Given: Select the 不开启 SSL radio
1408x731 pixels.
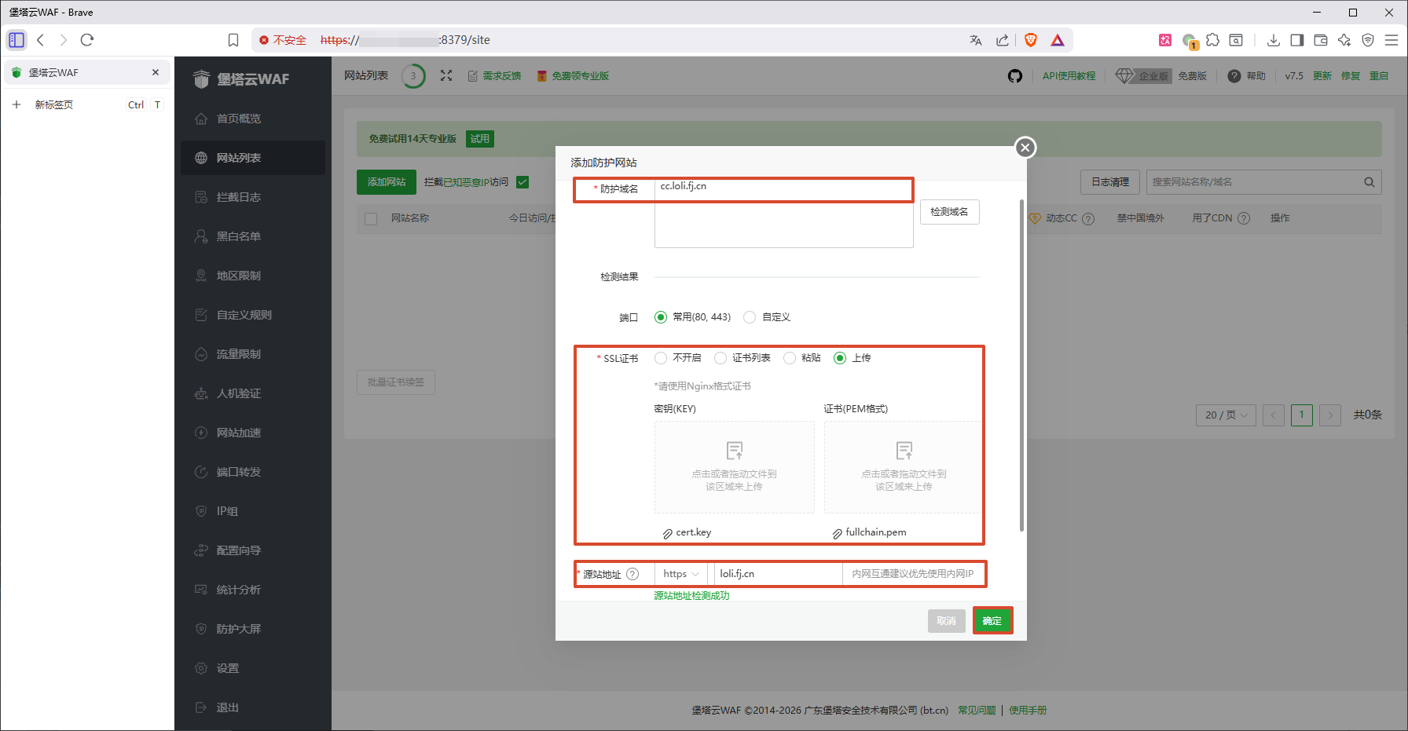Looking at the screenshot, I should click(661, 358).
